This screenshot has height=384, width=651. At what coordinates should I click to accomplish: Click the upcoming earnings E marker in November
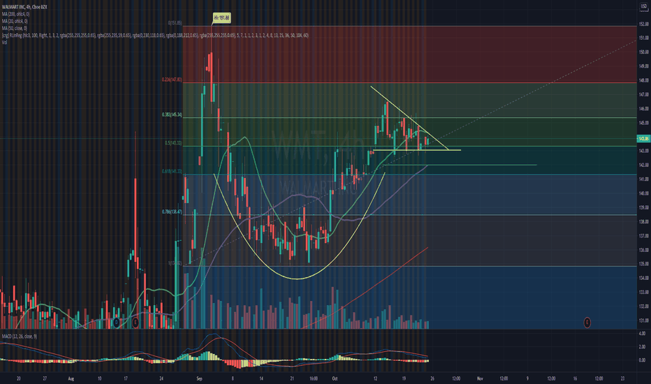pos(587,322)
